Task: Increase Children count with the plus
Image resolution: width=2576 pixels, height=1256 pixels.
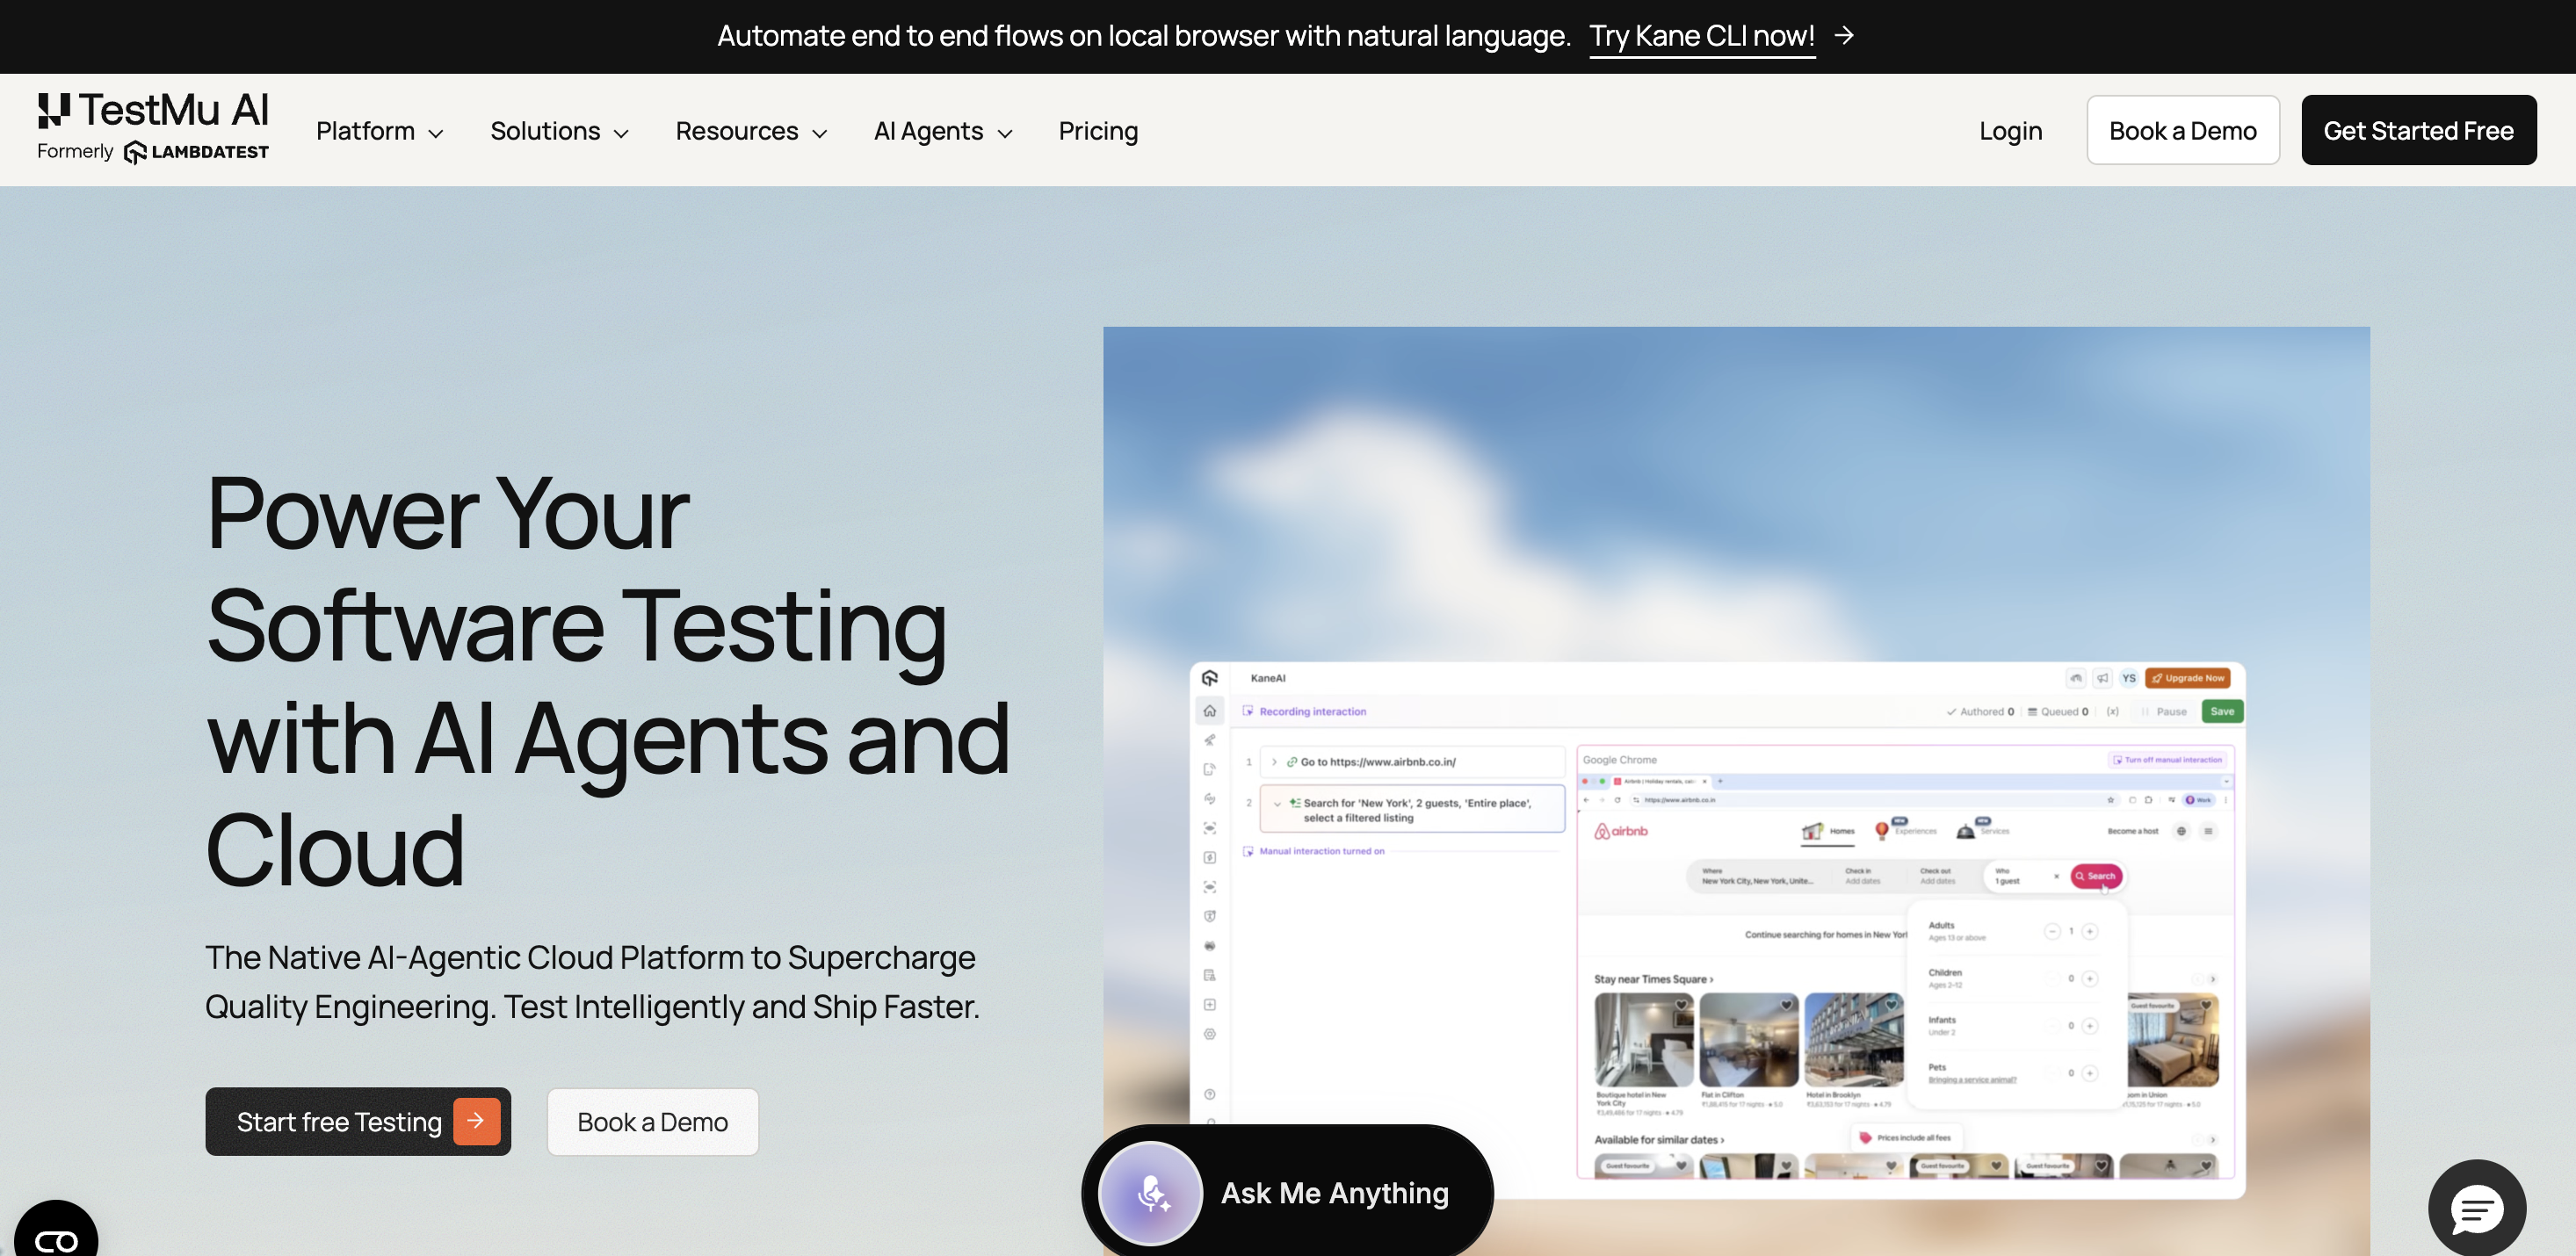Action: pos(2090,978)
